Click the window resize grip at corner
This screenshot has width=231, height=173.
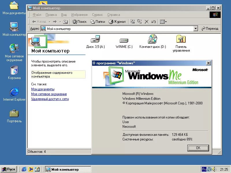click(219, 153)
